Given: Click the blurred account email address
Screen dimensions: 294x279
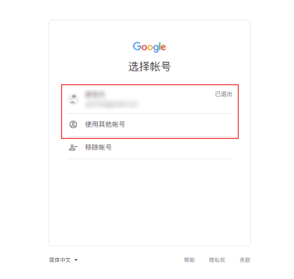Looking at the screenshot, I should (x=112, y=104).
